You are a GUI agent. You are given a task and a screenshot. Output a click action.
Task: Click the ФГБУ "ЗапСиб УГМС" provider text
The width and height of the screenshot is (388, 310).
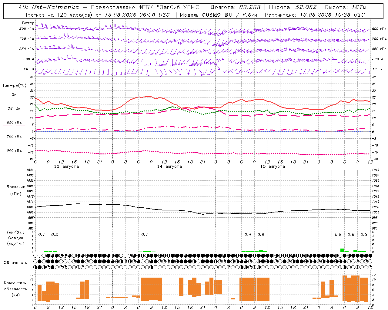pos(170,7)
